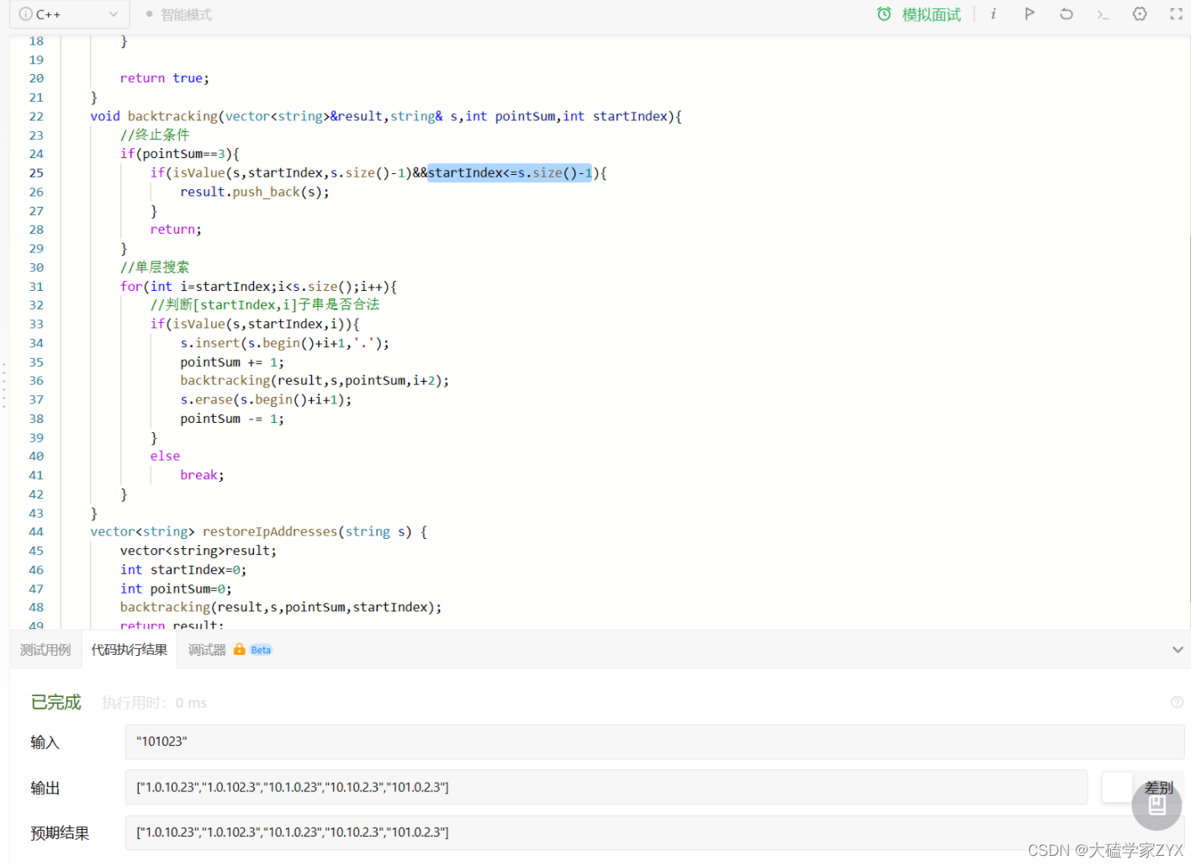The height and width of the screenshot is (866, 1196).
Task: Click 's.erase(s.begin()+i+1);' line
Action: click(x=266, y=400)
